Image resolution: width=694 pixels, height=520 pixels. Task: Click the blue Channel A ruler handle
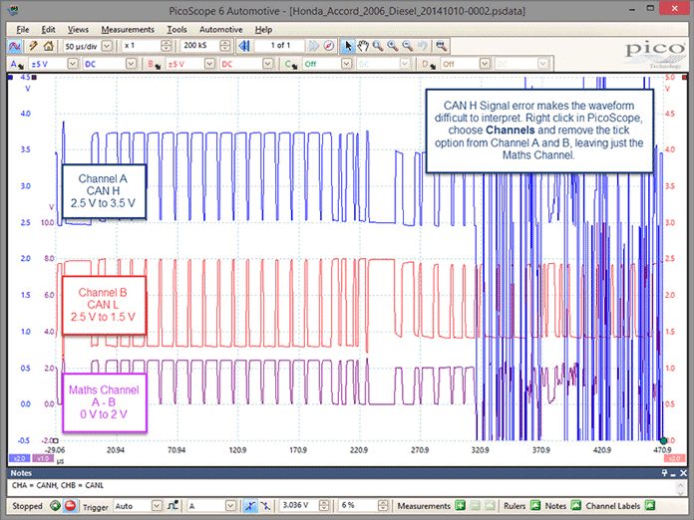click(10, 77)
